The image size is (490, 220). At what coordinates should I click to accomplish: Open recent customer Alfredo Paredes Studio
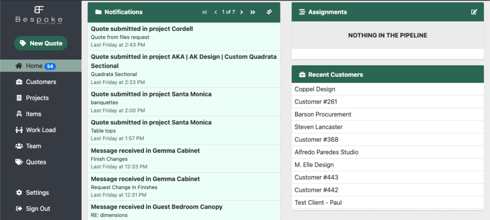click(x=388, y=152)
